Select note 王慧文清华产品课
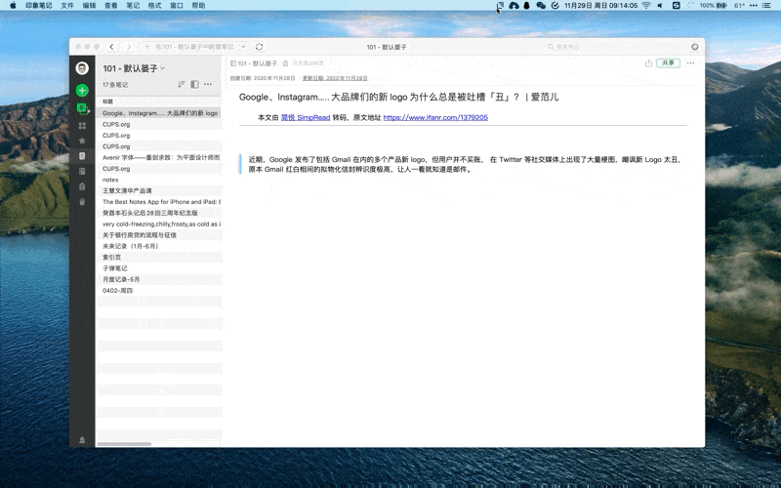781x488 pixels. 158,190
